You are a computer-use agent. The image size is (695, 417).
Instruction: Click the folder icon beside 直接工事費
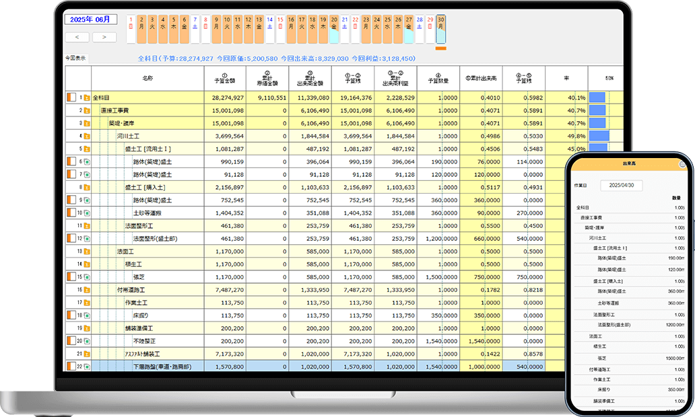[87, 110]
